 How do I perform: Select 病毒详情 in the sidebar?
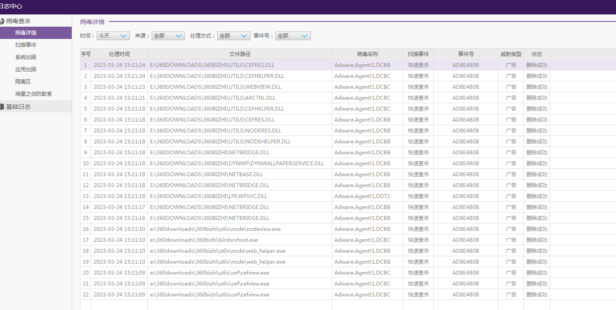(36, 33)
